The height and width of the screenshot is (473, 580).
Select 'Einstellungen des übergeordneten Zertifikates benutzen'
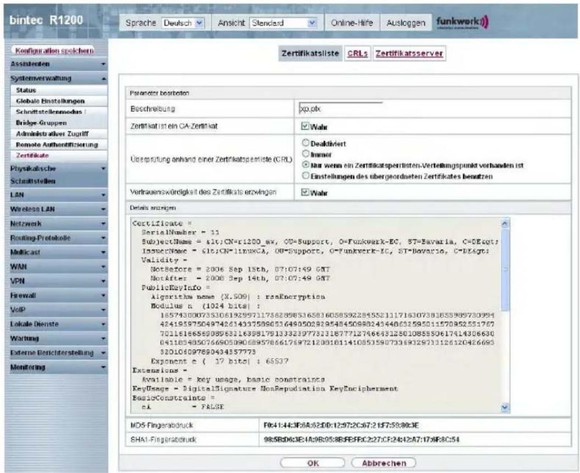pos(305,175)
